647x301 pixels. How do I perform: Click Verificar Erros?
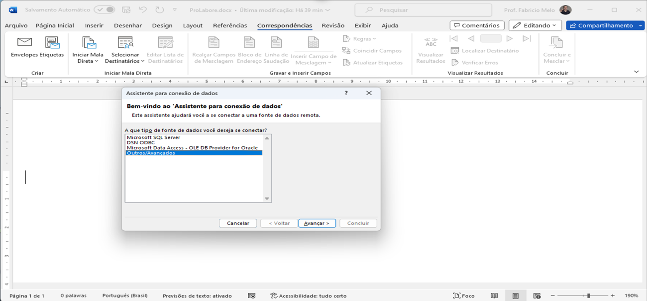point(474,63)
